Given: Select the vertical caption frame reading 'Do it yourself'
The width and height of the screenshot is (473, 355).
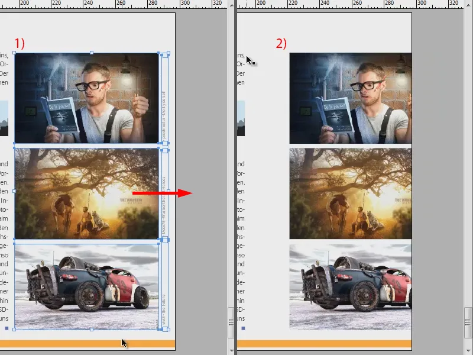Looking at the screenshot, I should (165, 98).
